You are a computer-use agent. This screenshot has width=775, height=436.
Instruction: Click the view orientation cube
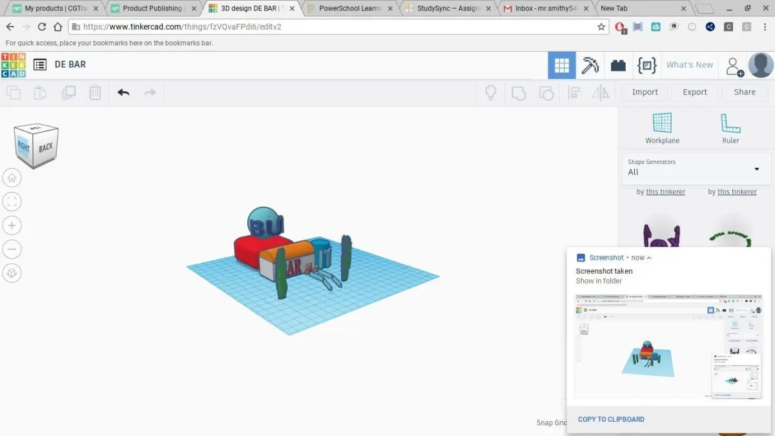click(x=37, y=146)
